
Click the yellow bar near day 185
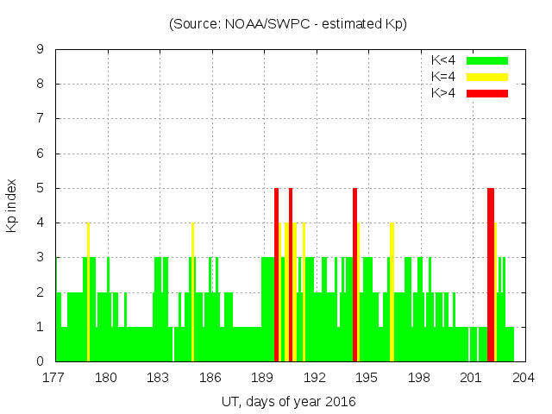(x=192, y=293)
